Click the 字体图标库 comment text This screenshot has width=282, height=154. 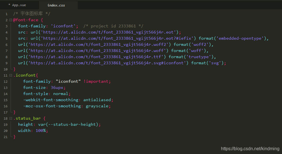(x=32, y=13)
